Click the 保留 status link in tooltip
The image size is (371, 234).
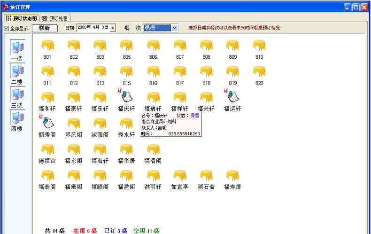coord(194,116)
